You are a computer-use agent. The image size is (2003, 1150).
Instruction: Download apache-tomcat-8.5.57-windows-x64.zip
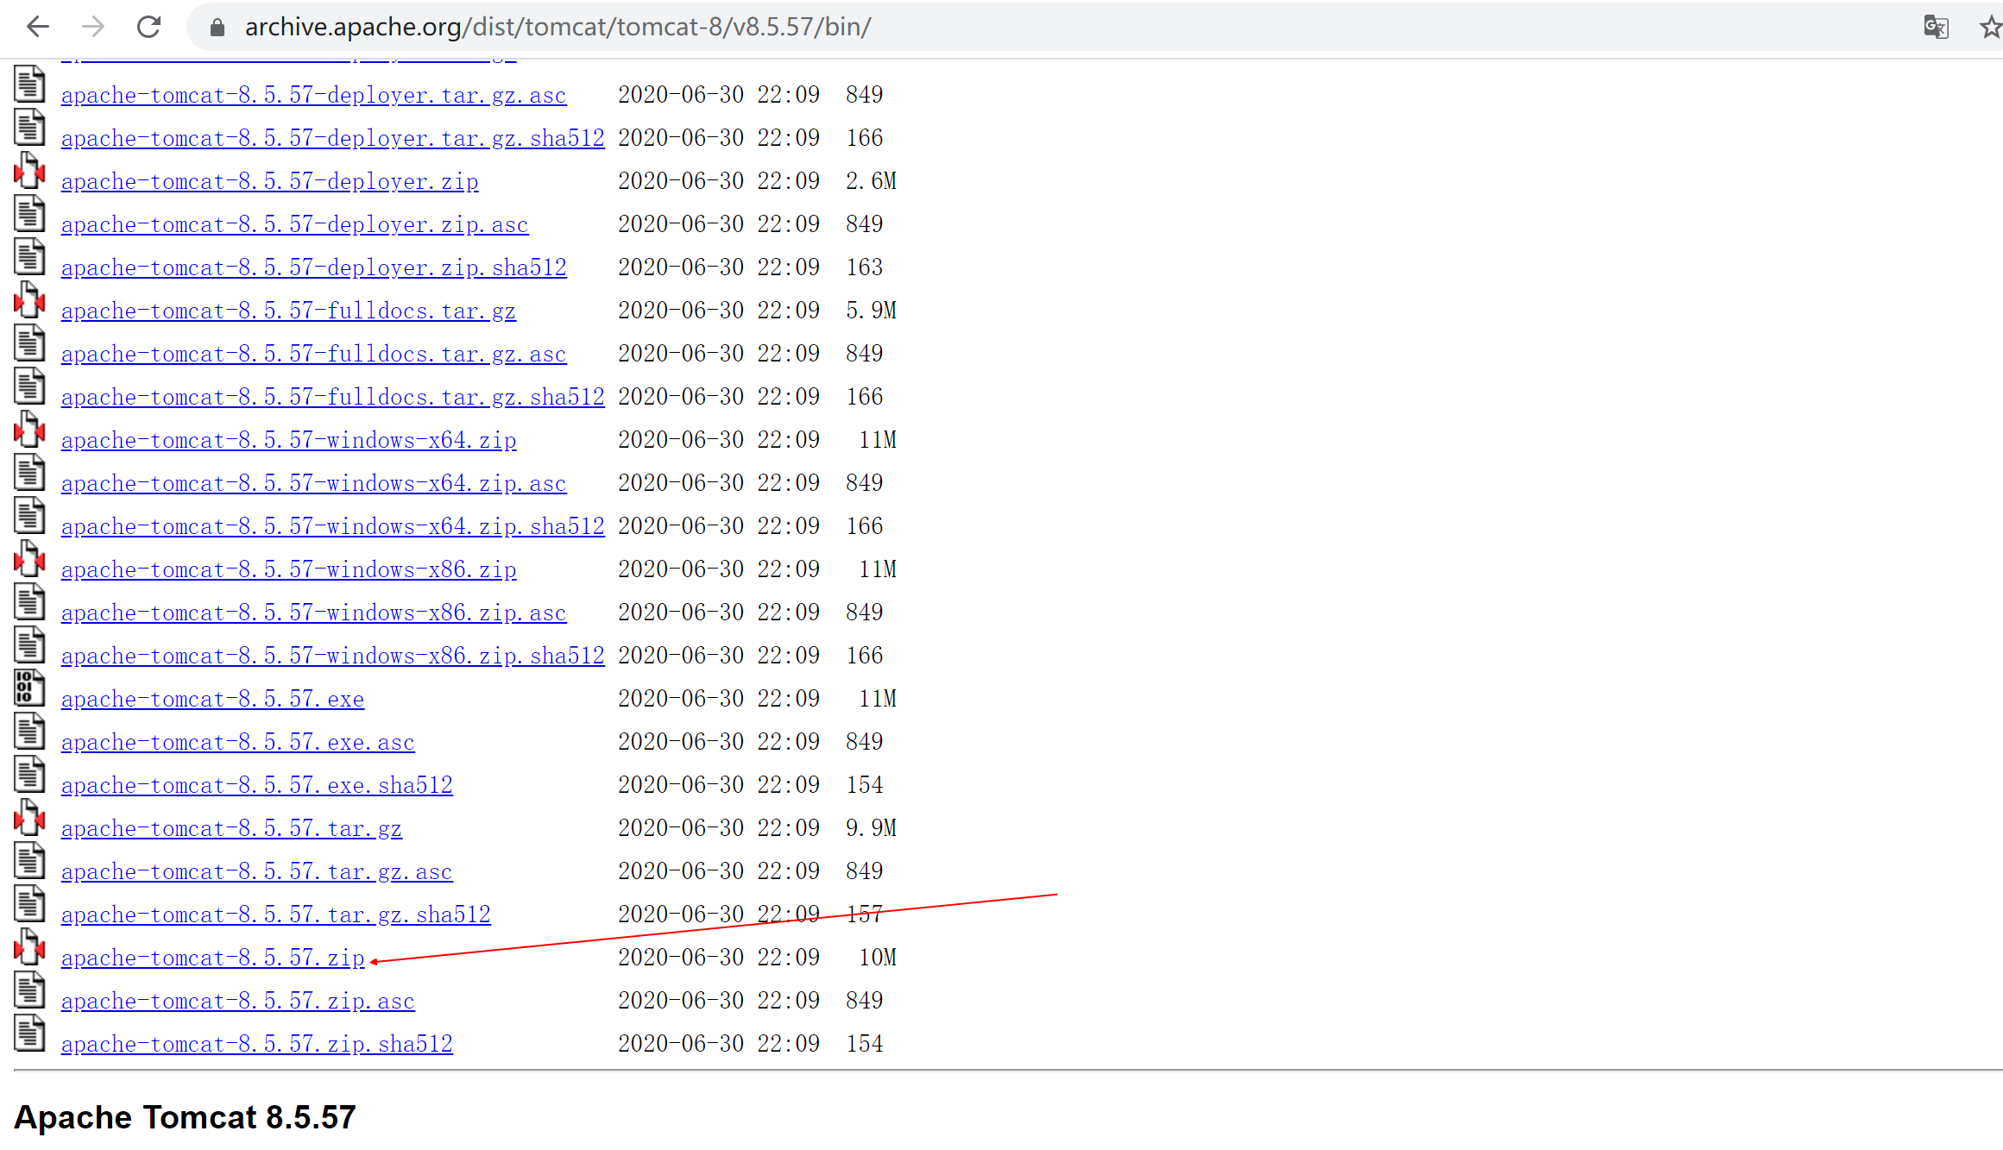[288, 440]
